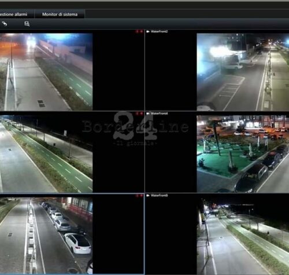Select the bottom-left parked white cars feed
This screenshot has height=275, width=289.
[x=46, y=236]
